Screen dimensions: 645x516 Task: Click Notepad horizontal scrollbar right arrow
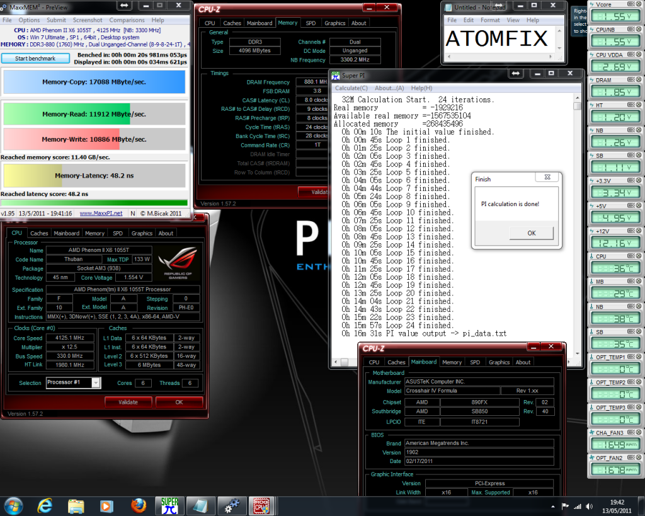pyautogui.click(x=551, y=57)
